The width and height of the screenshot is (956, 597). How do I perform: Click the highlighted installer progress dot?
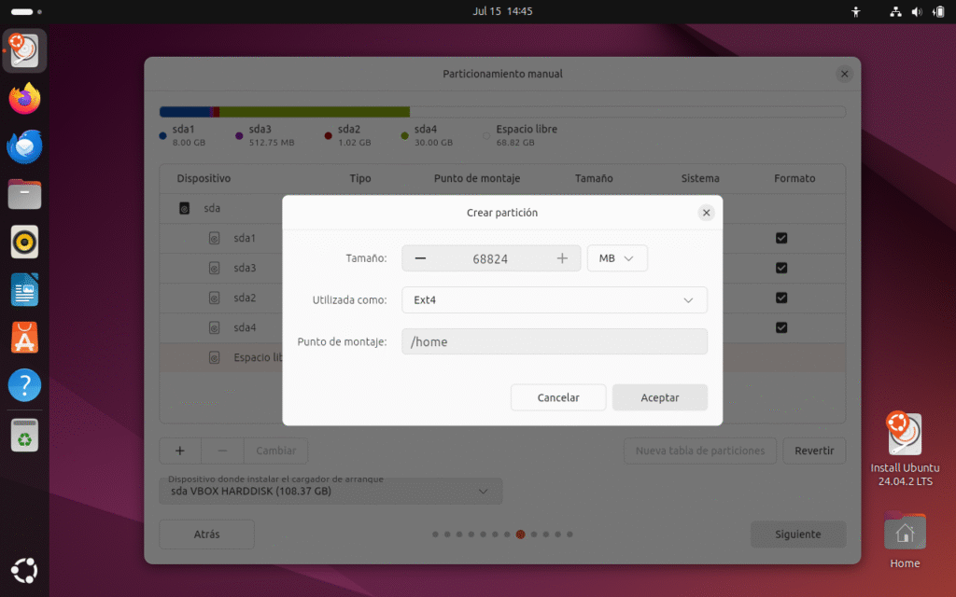click(520, 535)
